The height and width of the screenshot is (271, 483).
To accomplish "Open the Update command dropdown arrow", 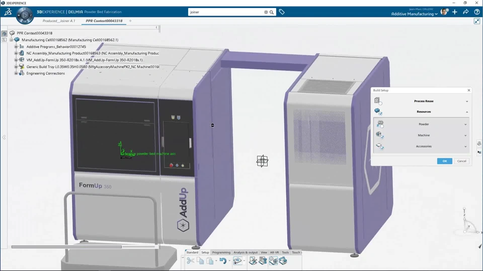I will click(x=244, y=261).
